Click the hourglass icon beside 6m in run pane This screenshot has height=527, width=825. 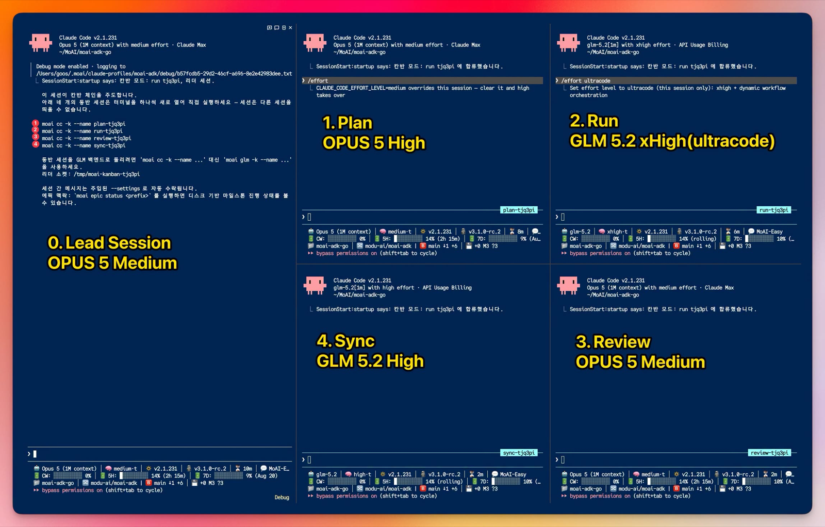coord(728,232)
